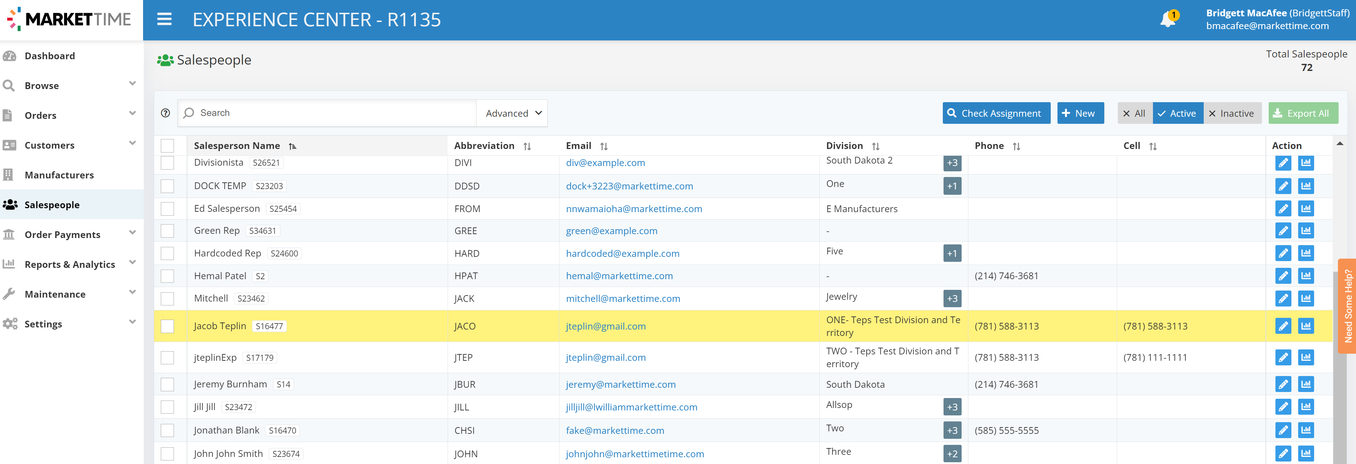The image size is (1356, 464).
Task: Click the scroll up arrow above table
Action: pos(1340,144)
